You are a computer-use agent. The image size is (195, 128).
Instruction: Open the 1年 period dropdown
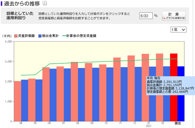[x=178, y=29]
